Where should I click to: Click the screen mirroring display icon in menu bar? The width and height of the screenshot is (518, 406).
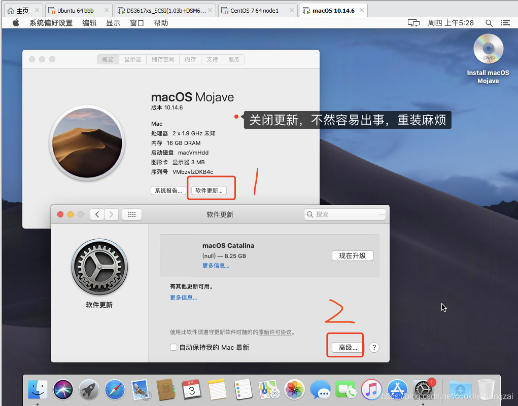(x=413, y=23)
